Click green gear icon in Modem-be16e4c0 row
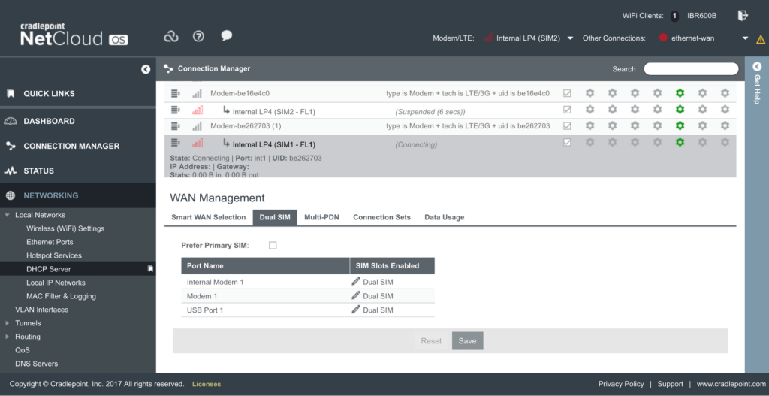The image size is (769, 396). (680, 93)
